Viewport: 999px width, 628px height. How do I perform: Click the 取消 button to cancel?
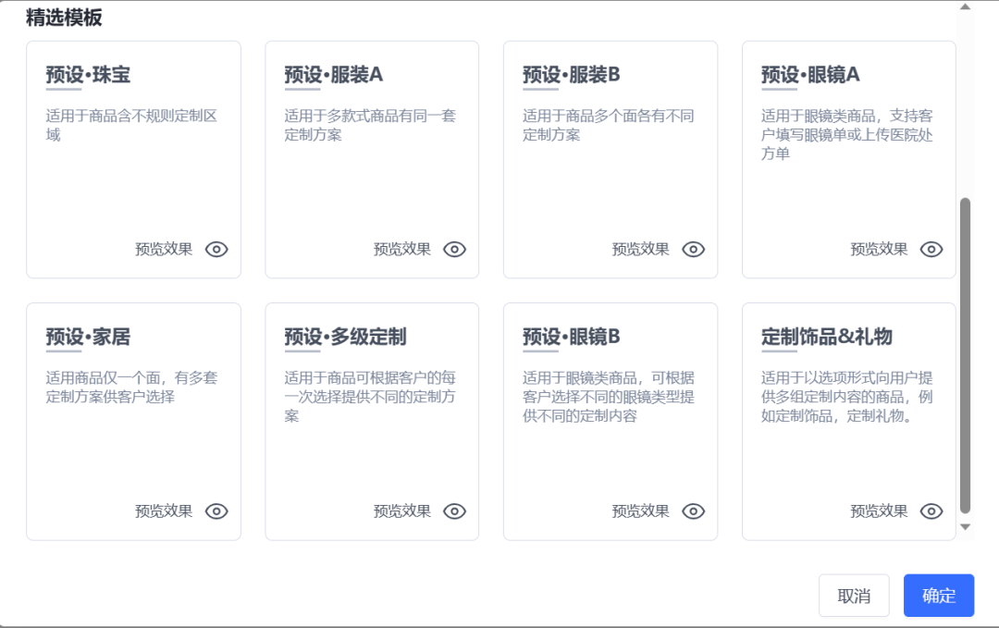853,596
